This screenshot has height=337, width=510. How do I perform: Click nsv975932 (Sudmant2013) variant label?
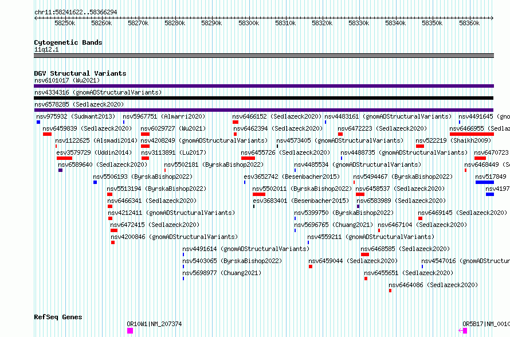click(76, 116)
